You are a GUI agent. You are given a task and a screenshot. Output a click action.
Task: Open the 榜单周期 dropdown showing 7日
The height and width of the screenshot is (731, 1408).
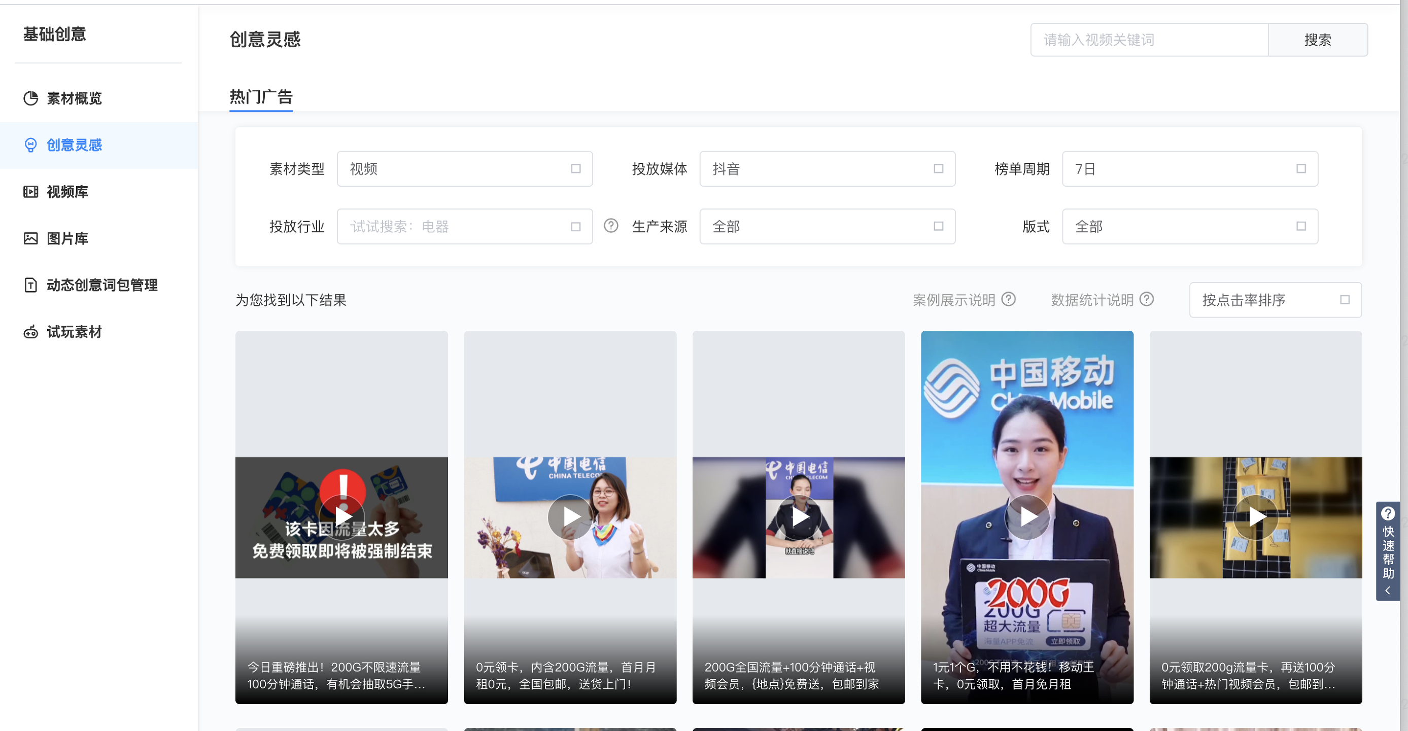tap(1190, 169)
